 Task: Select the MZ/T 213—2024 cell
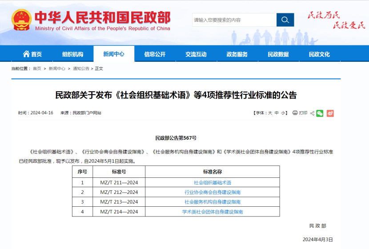[119, 202]
